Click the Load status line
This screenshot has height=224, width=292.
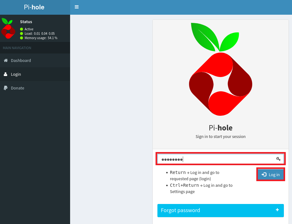pos(39,33)
